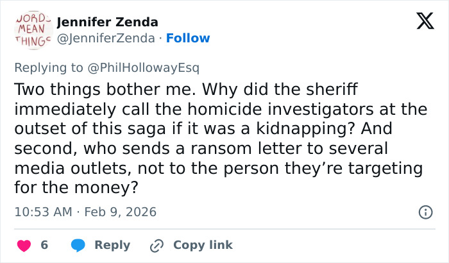Click the @JenniferZenda handle
Screen dimensions: 449x263
tap(105, 38)
